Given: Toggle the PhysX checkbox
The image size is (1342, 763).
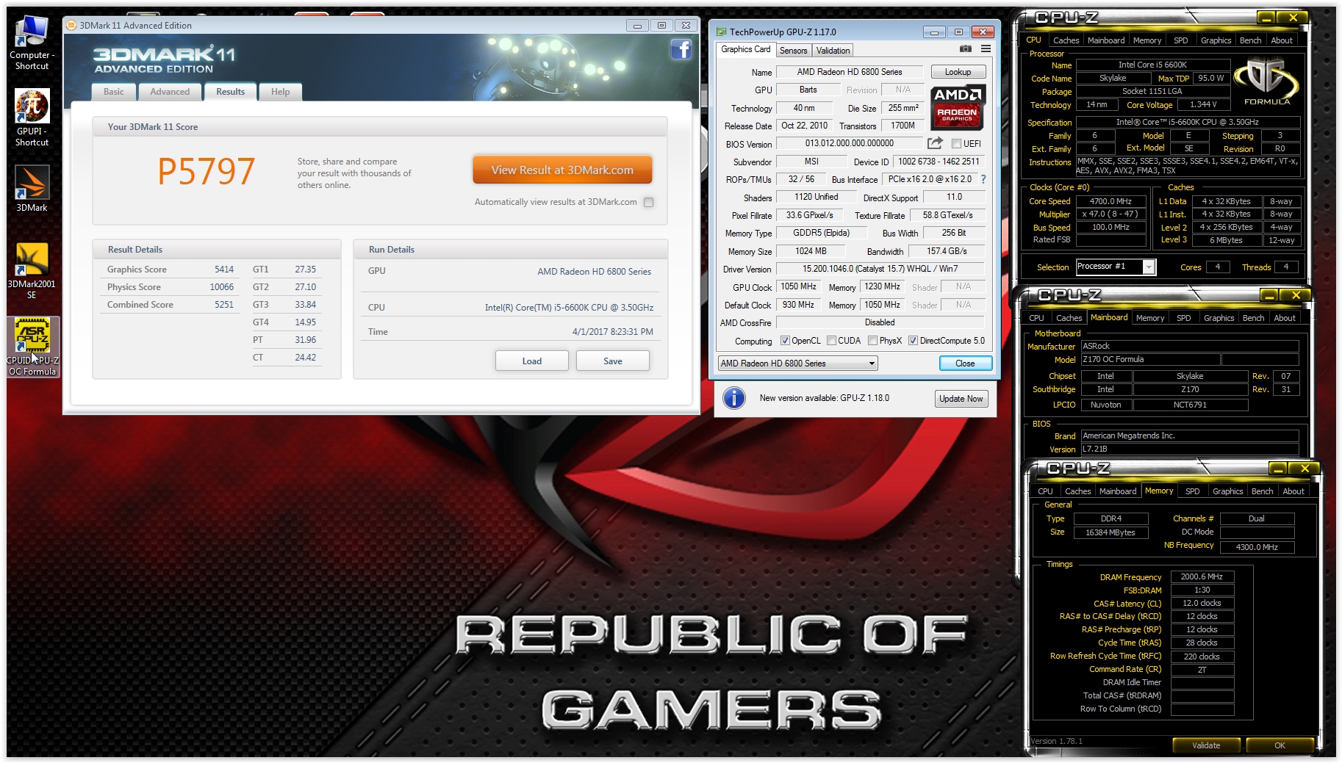Looking at the screenshot, I should [x=872, y=341].
